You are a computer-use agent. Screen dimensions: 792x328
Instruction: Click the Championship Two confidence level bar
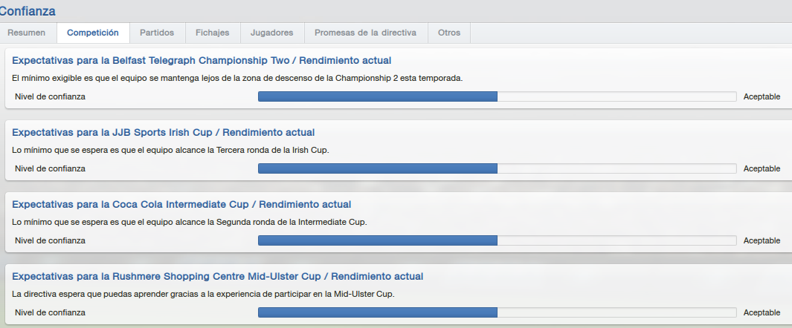[x=497, y=96]
